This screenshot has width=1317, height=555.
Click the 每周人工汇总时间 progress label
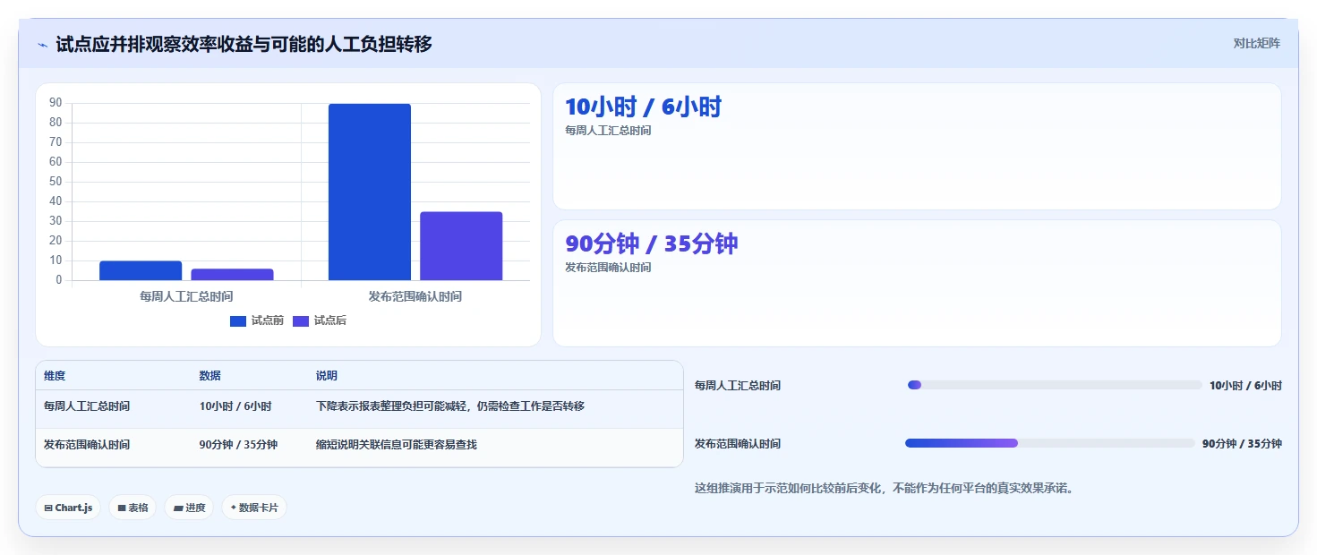point(738,386)
